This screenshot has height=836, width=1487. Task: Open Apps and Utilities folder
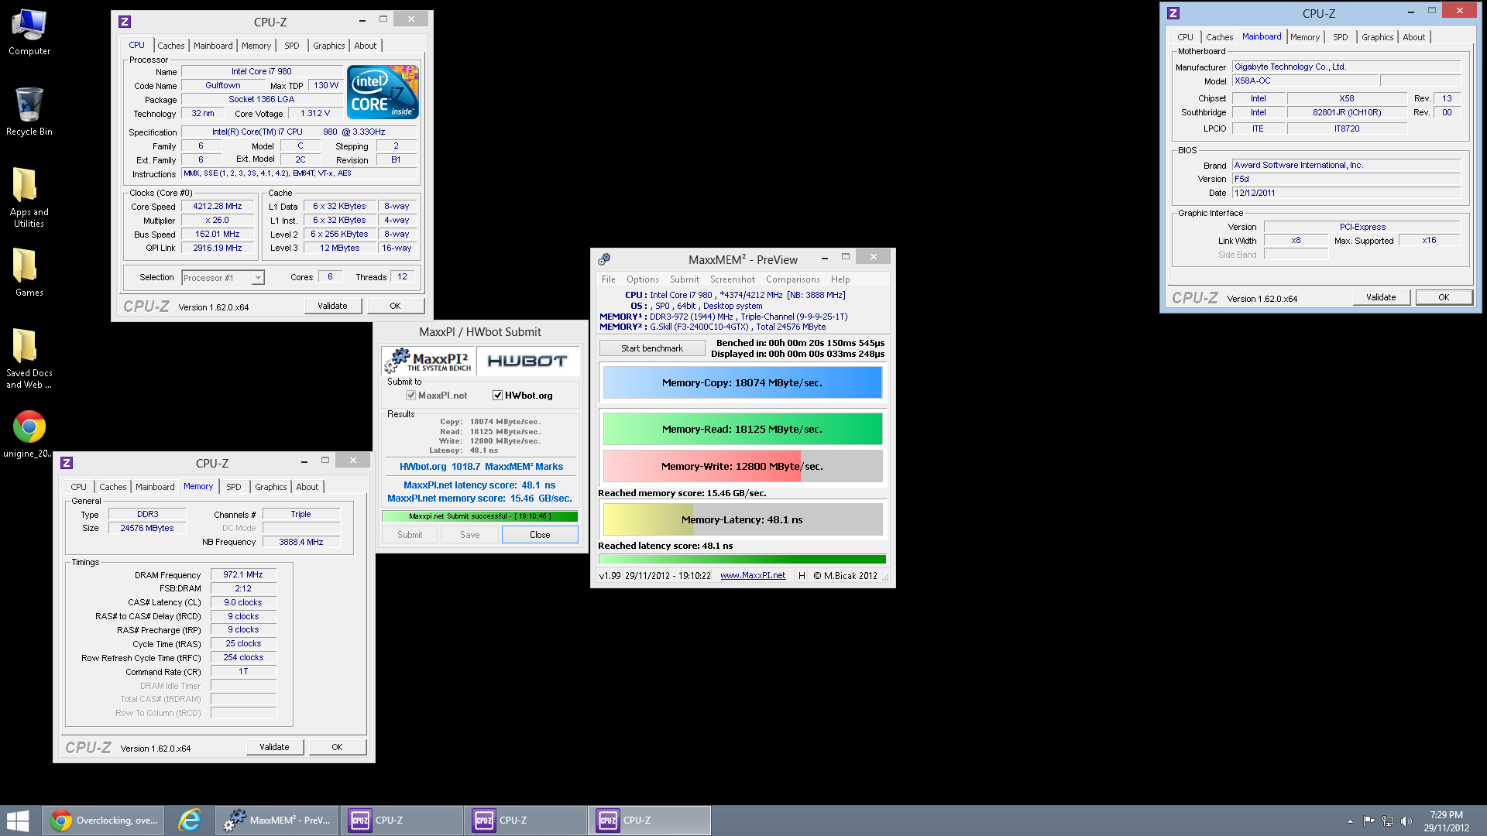coord(29,197)
